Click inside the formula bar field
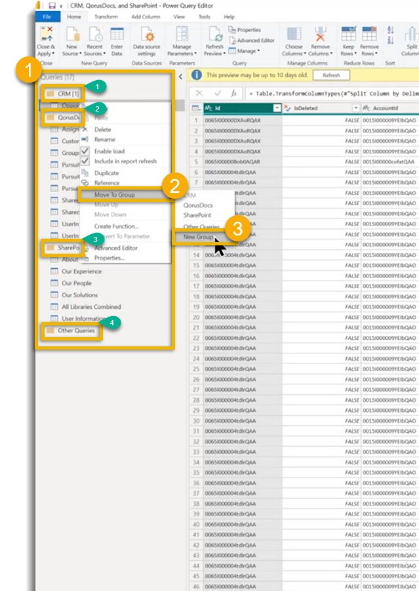419x591 pixels. pos(328,94)
